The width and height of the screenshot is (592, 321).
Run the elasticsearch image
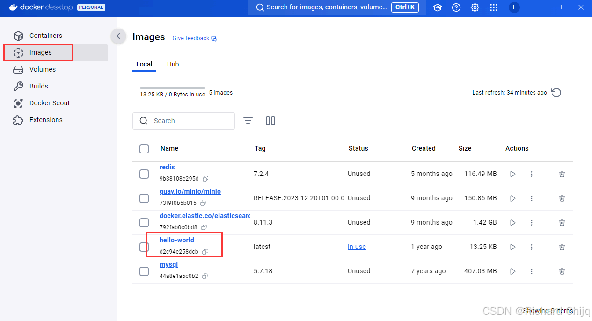point(513,223)
